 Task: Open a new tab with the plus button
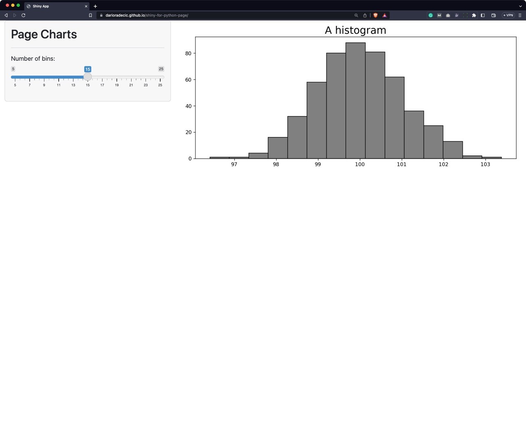click(x=95, y=6)
